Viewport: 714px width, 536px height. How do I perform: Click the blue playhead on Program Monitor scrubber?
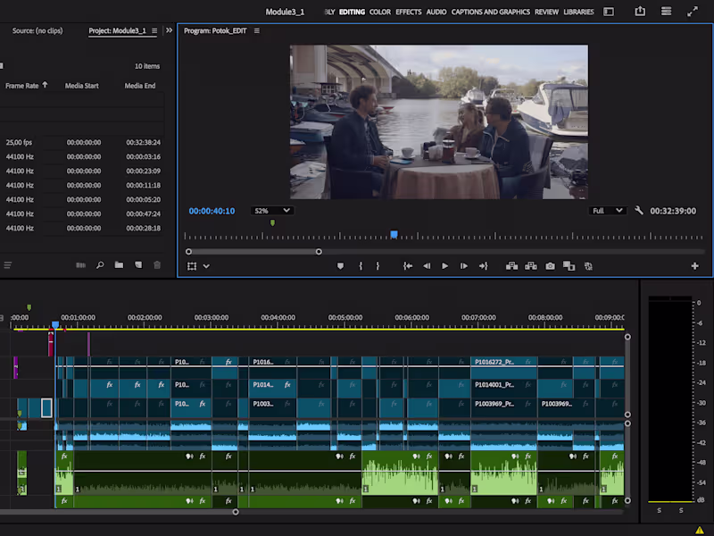click(x=394, y=235)
